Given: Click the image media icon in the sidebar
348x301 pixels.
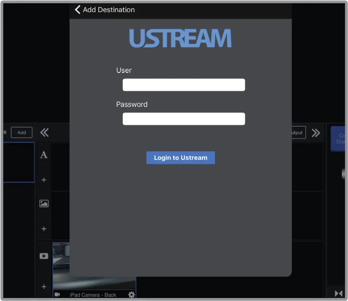Looking at the screenshot, I should tap(44, 203).
